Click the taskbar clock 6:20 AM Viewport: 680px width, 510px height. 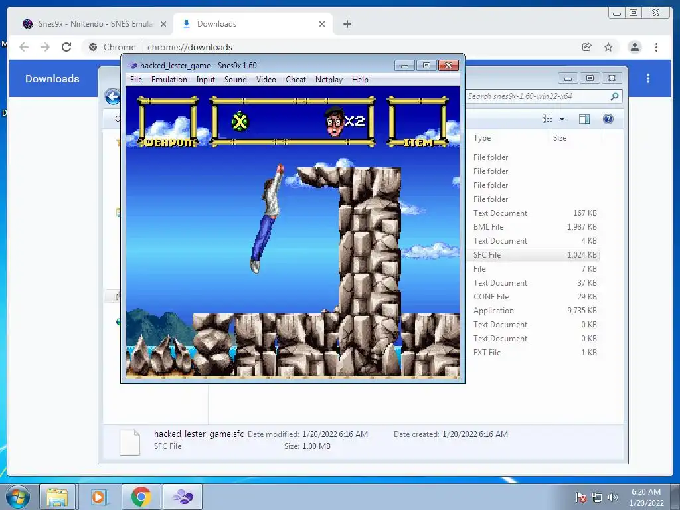(646, 497)
